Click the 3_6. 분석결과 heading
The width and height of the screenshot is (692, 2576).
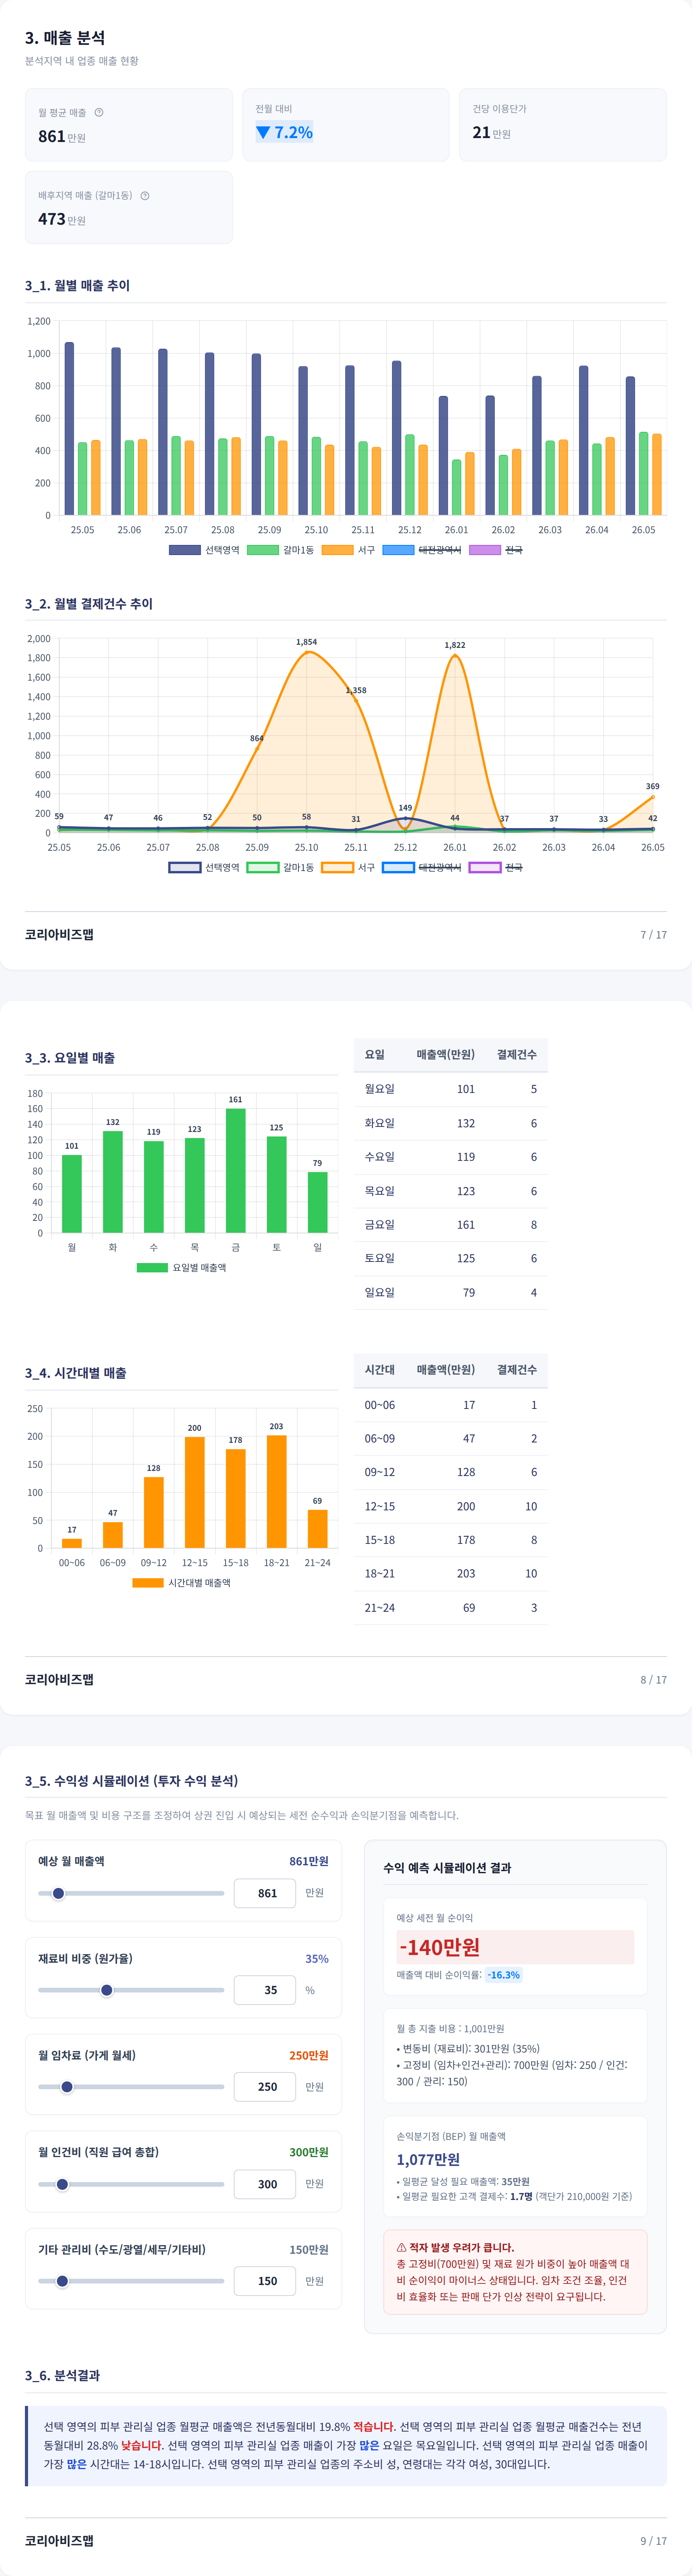point(62,2375)
